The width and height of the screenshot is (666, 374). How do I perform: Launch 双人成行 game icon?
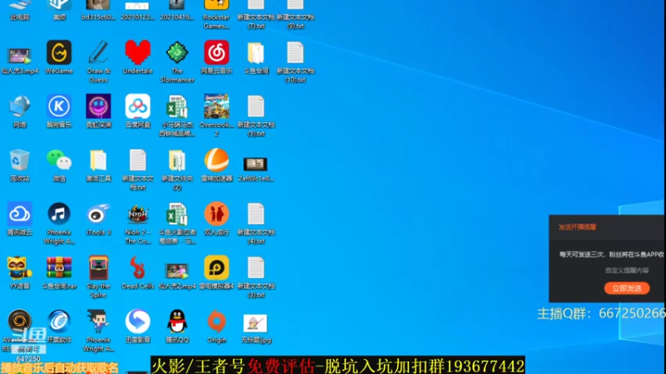(216, 214)
